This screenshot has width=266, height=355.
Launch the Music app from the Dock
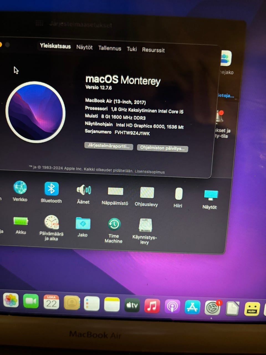(152, 306)
